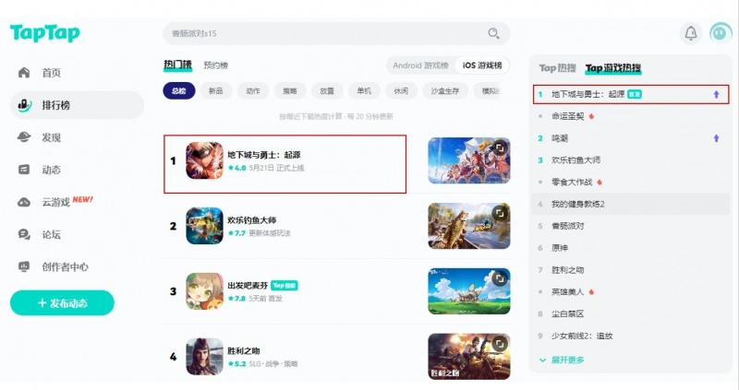Select the 新品 category filter
The width and height of the screenshot is (739, 390).
pos(215,91)
